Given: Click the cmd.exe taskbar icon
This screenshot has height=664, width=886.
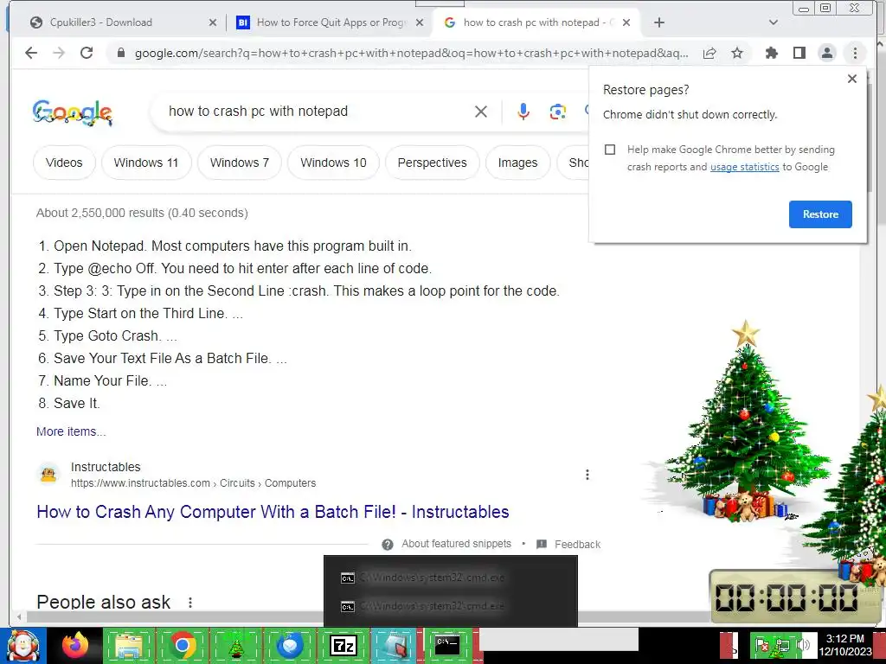Looking at the screenshot, I should (x=447, y=645).
